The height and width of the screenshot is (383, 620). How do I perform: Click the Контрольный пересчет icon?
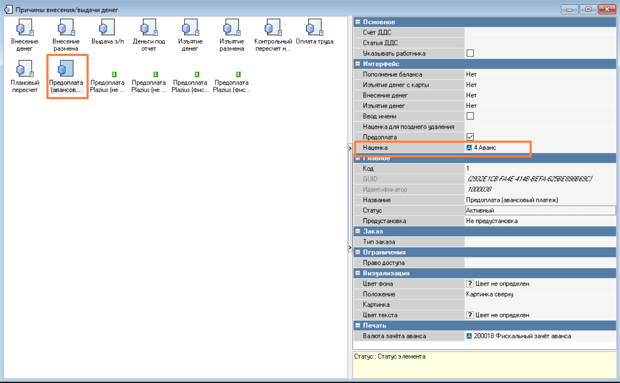(273, 29)
